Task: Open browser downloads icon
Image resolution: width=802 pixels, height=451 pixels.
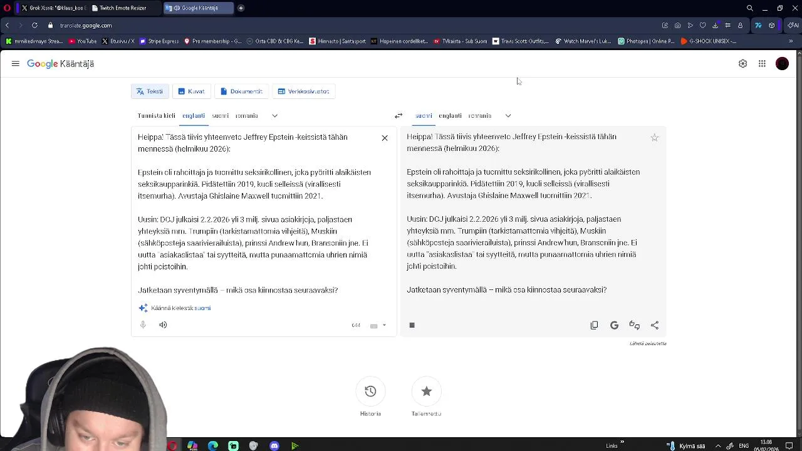Action: click(x=715, y=26)
